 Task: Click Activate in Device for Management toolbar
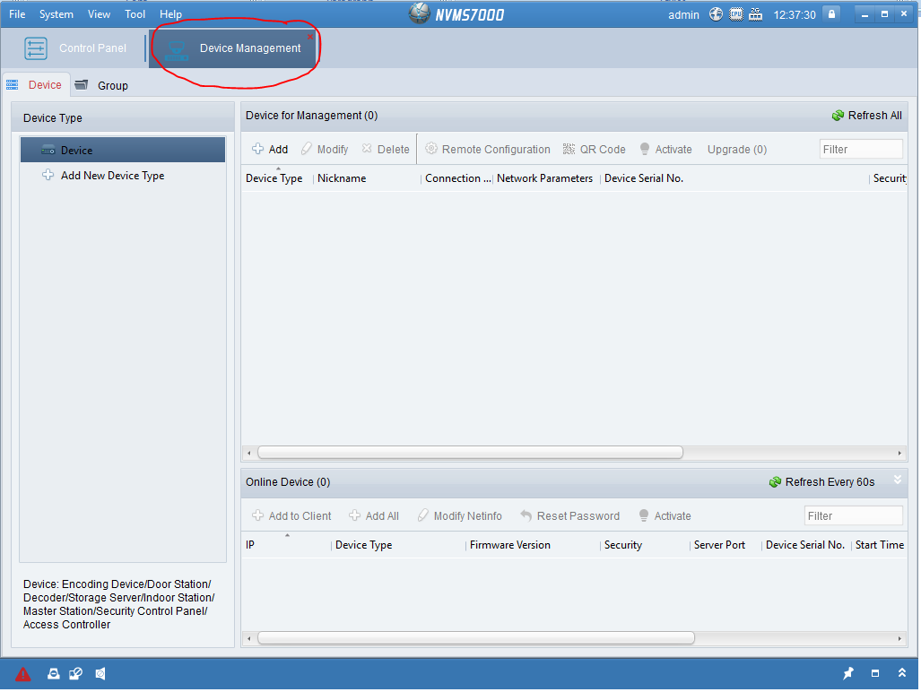coord(666,149)
